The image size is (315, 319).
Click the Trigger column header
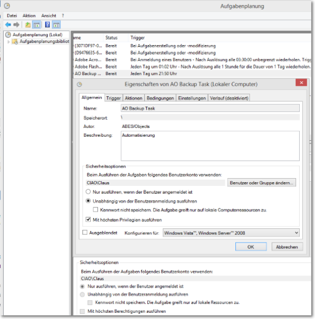click(137, 38)
